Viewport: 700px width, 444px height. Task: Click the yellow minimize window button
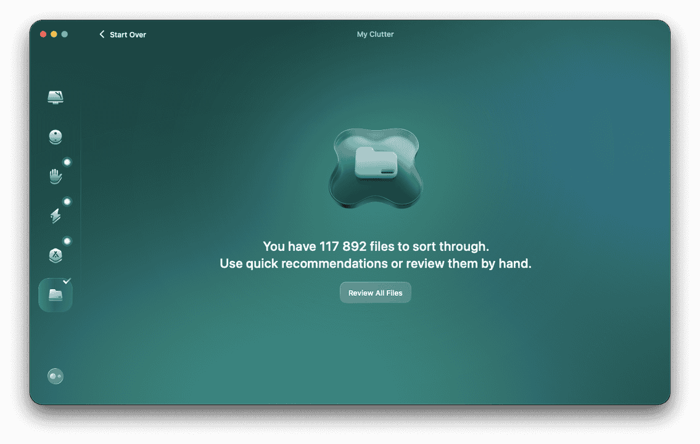54,35
